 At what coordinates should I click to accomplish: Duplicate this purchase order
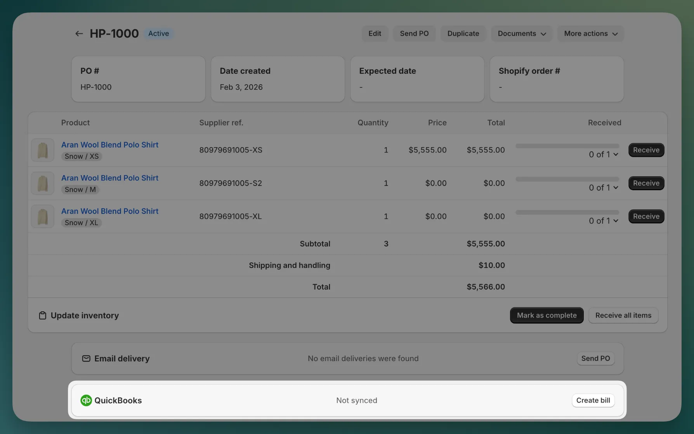(463, 34)
